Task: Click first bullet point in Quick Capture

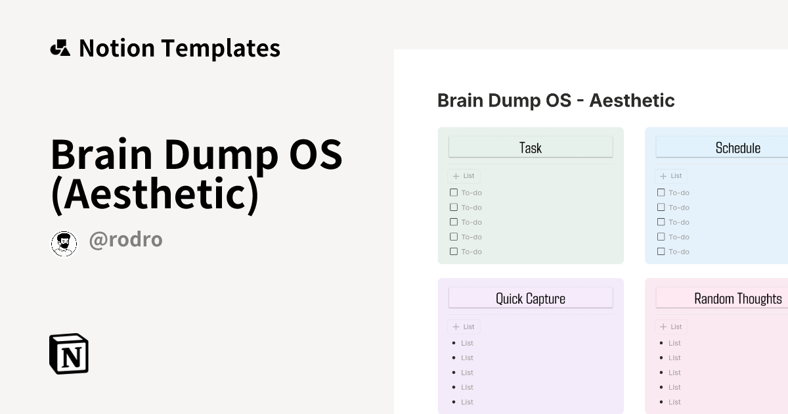Action: tap(453, 343)
